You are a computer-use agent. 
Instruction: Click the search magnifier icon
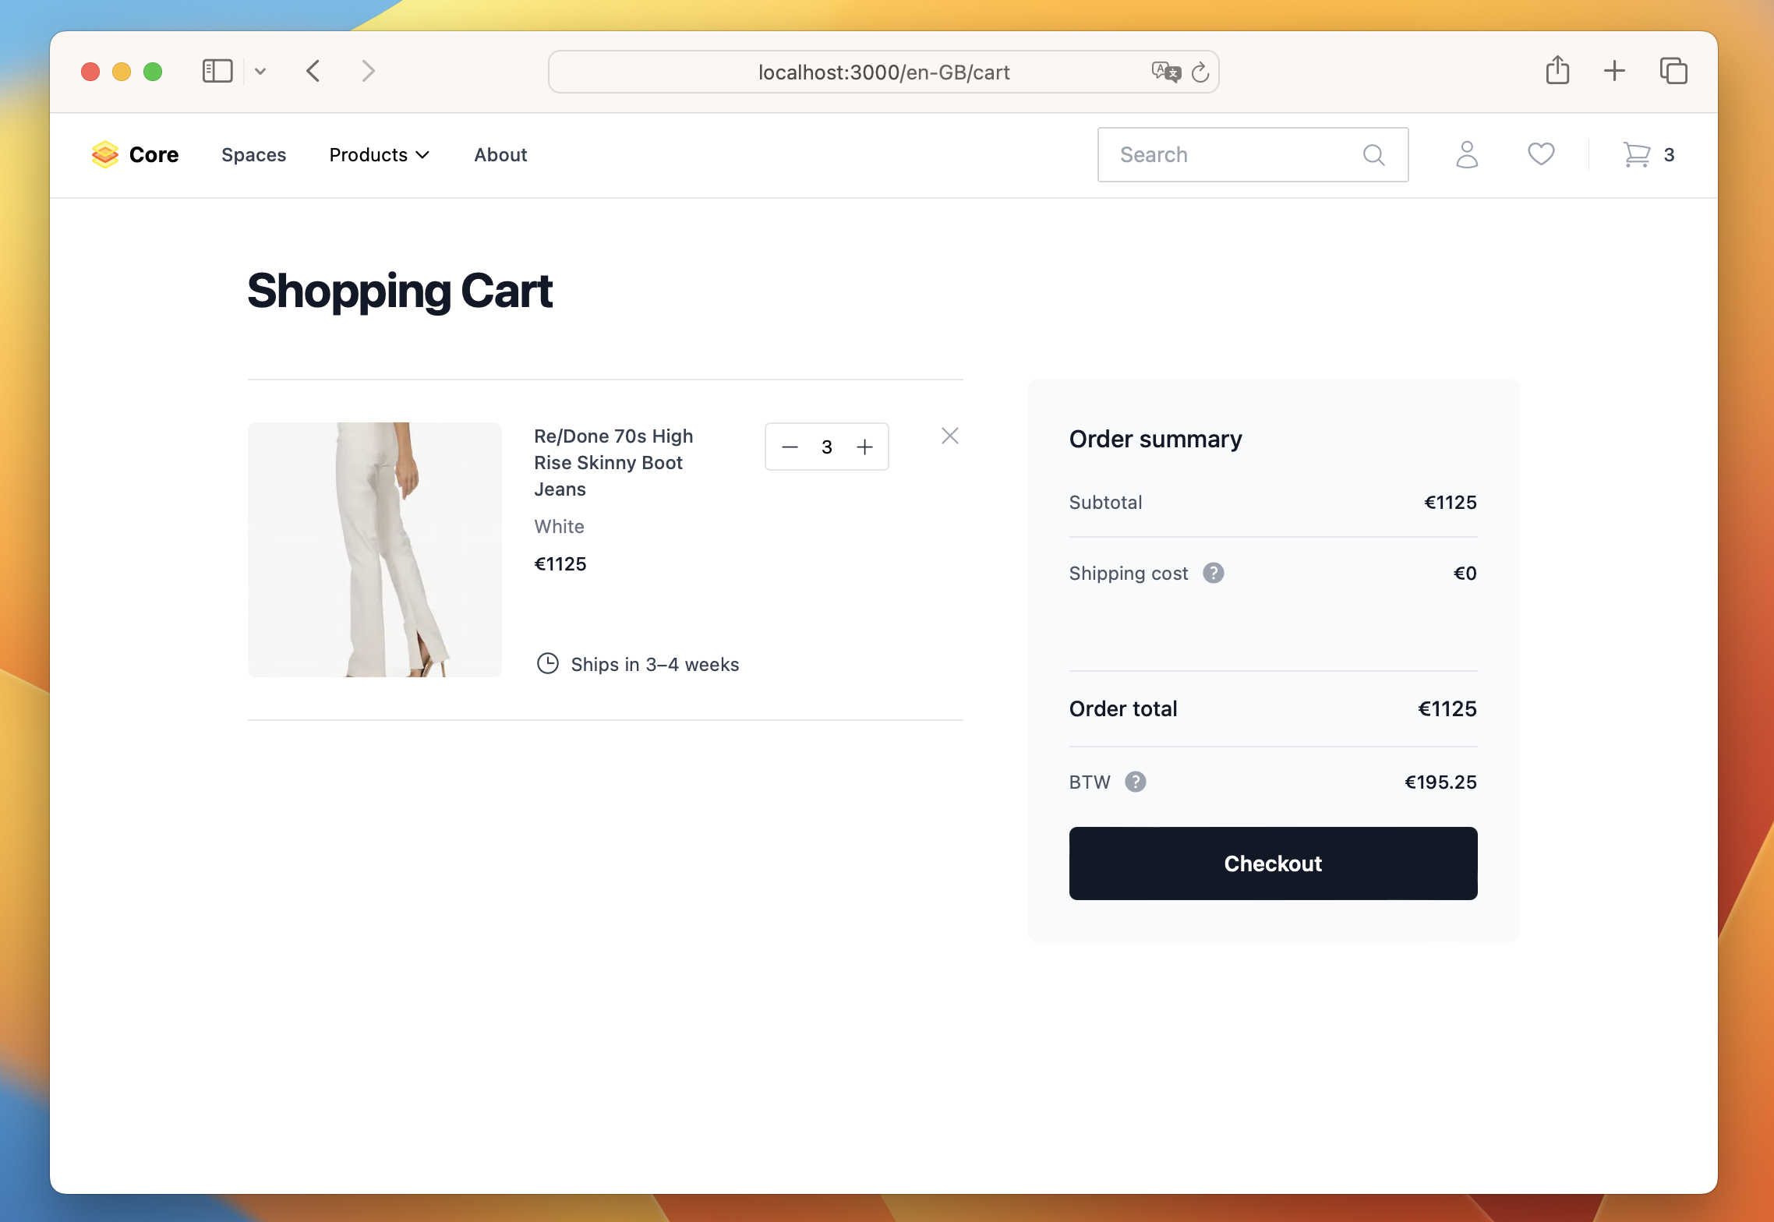(x=1373, y=155)
